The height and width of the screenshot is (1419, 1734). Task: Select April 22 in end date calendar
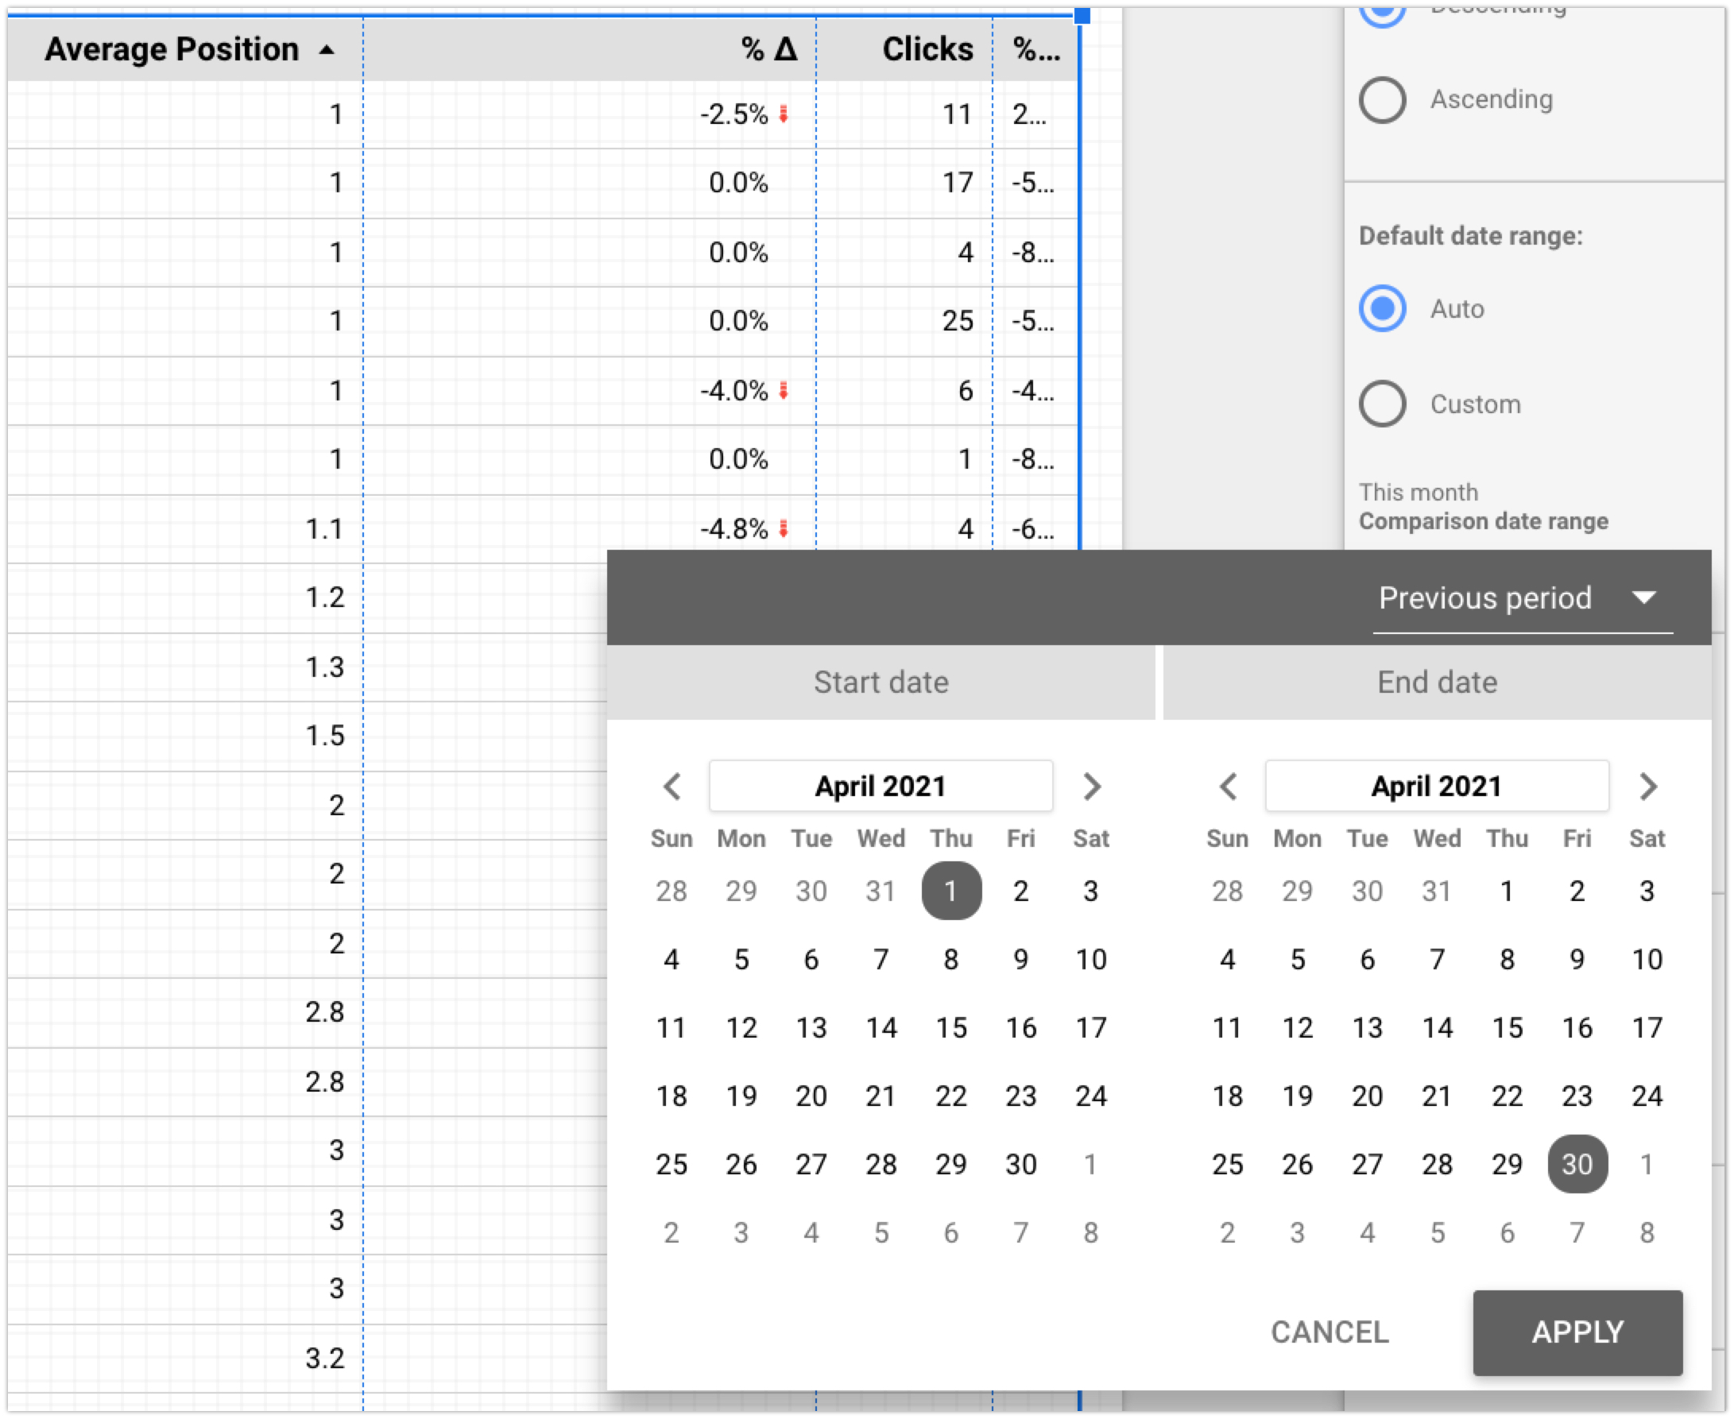coord(1507,1096)
